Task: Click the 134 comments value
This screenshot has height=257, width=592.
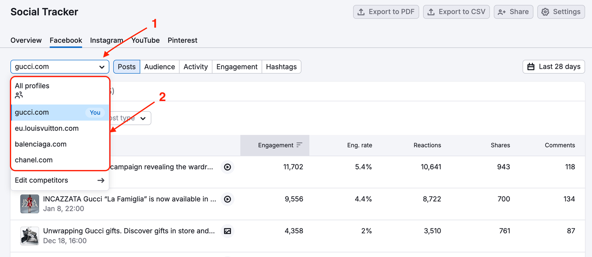Action: coord(569,199)
